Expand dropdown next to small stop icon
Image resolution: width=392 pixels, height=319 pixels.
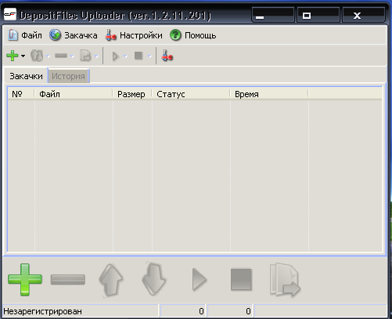149,56
